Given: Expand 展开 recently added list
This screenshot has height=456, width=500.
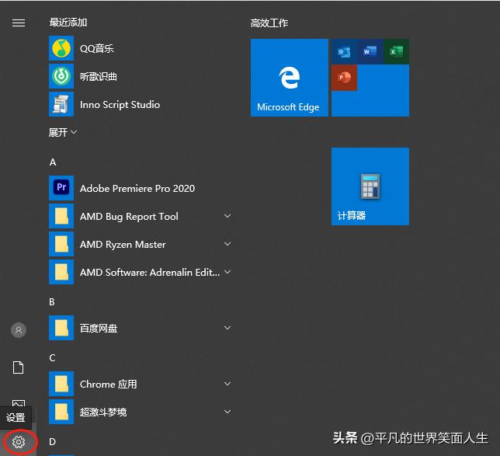Looking at the screenshot, I should (x=62, y=132).
